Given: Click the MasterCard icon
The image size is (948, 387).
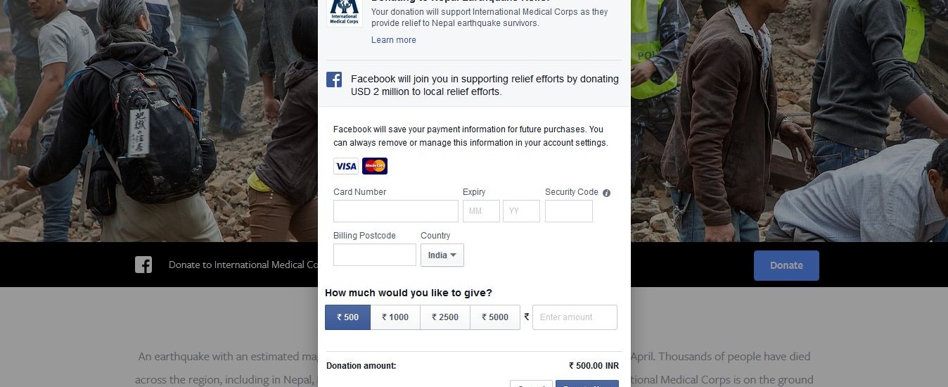Looking at the screenshot, I should point(375,166).
